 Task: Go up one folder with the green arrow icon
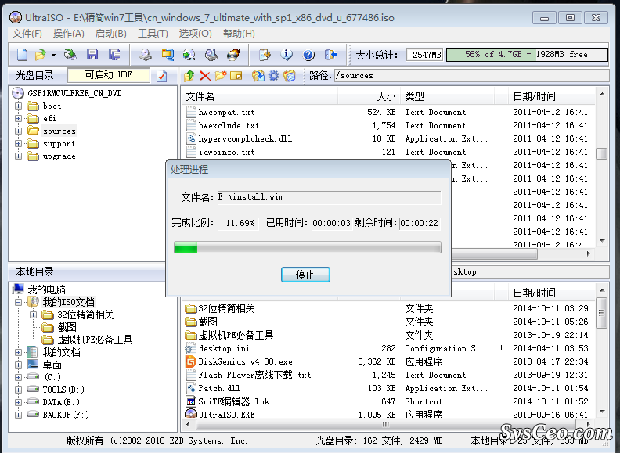(x=189, y=75)
